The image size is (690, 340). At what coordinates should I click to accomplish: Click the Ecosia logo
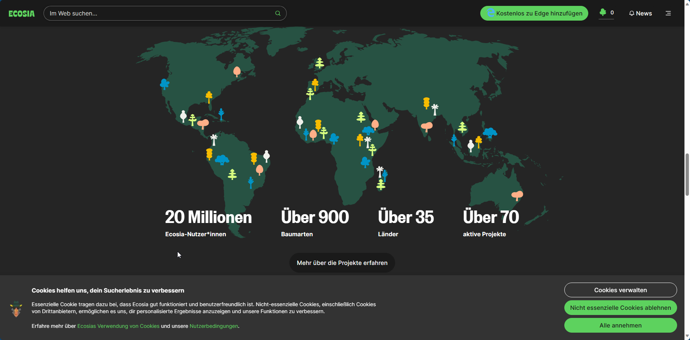click(22, 14)
